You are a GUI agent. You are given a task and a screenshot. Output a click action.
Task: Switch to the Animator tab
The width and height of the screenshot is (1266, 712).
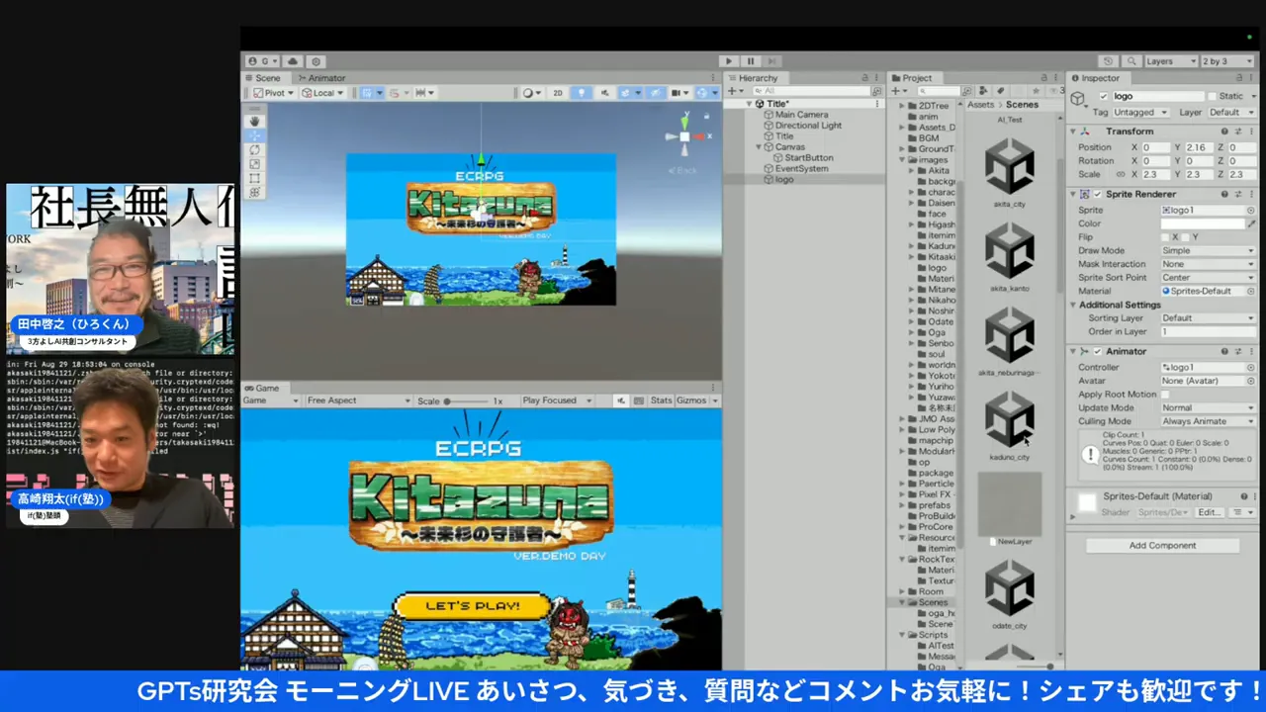click(321, 78)
